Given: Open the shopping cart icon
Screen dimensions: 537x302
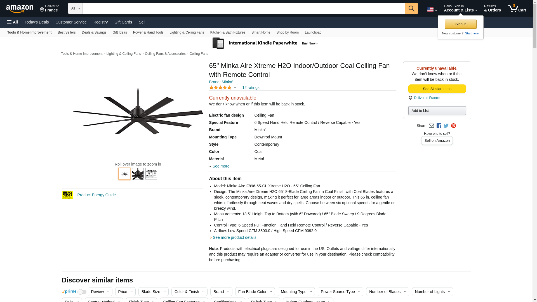Looking at the screenshot, I should [x=517, y=8].
